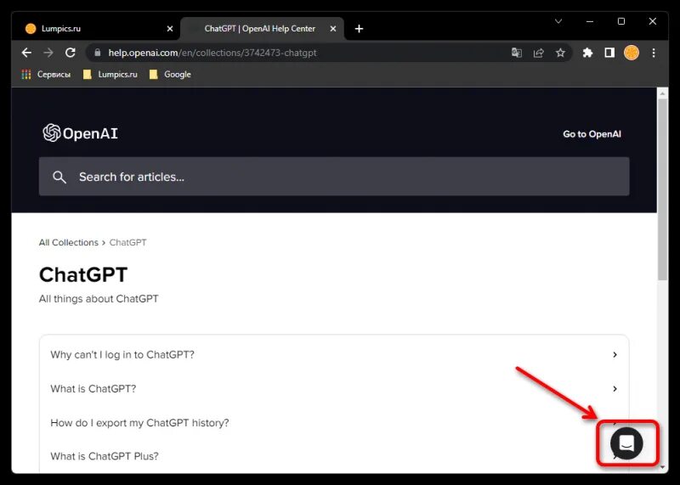
Task: Open the What is ChatGPT? article
Action: pos(334,389)
